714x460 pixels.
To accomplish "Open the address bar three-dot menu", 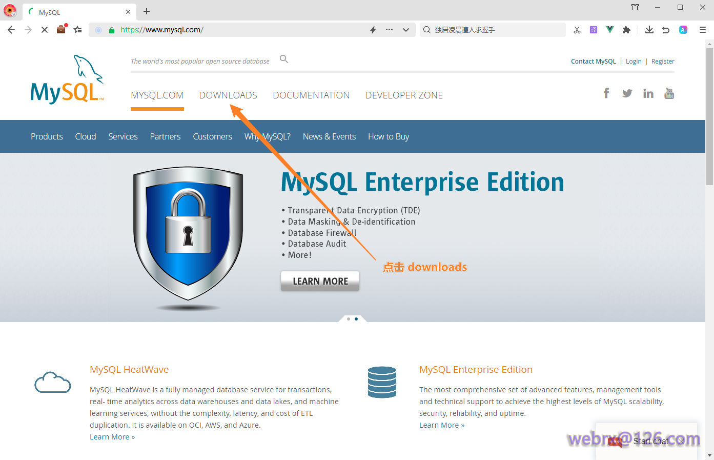I will (x=390, y=30).
